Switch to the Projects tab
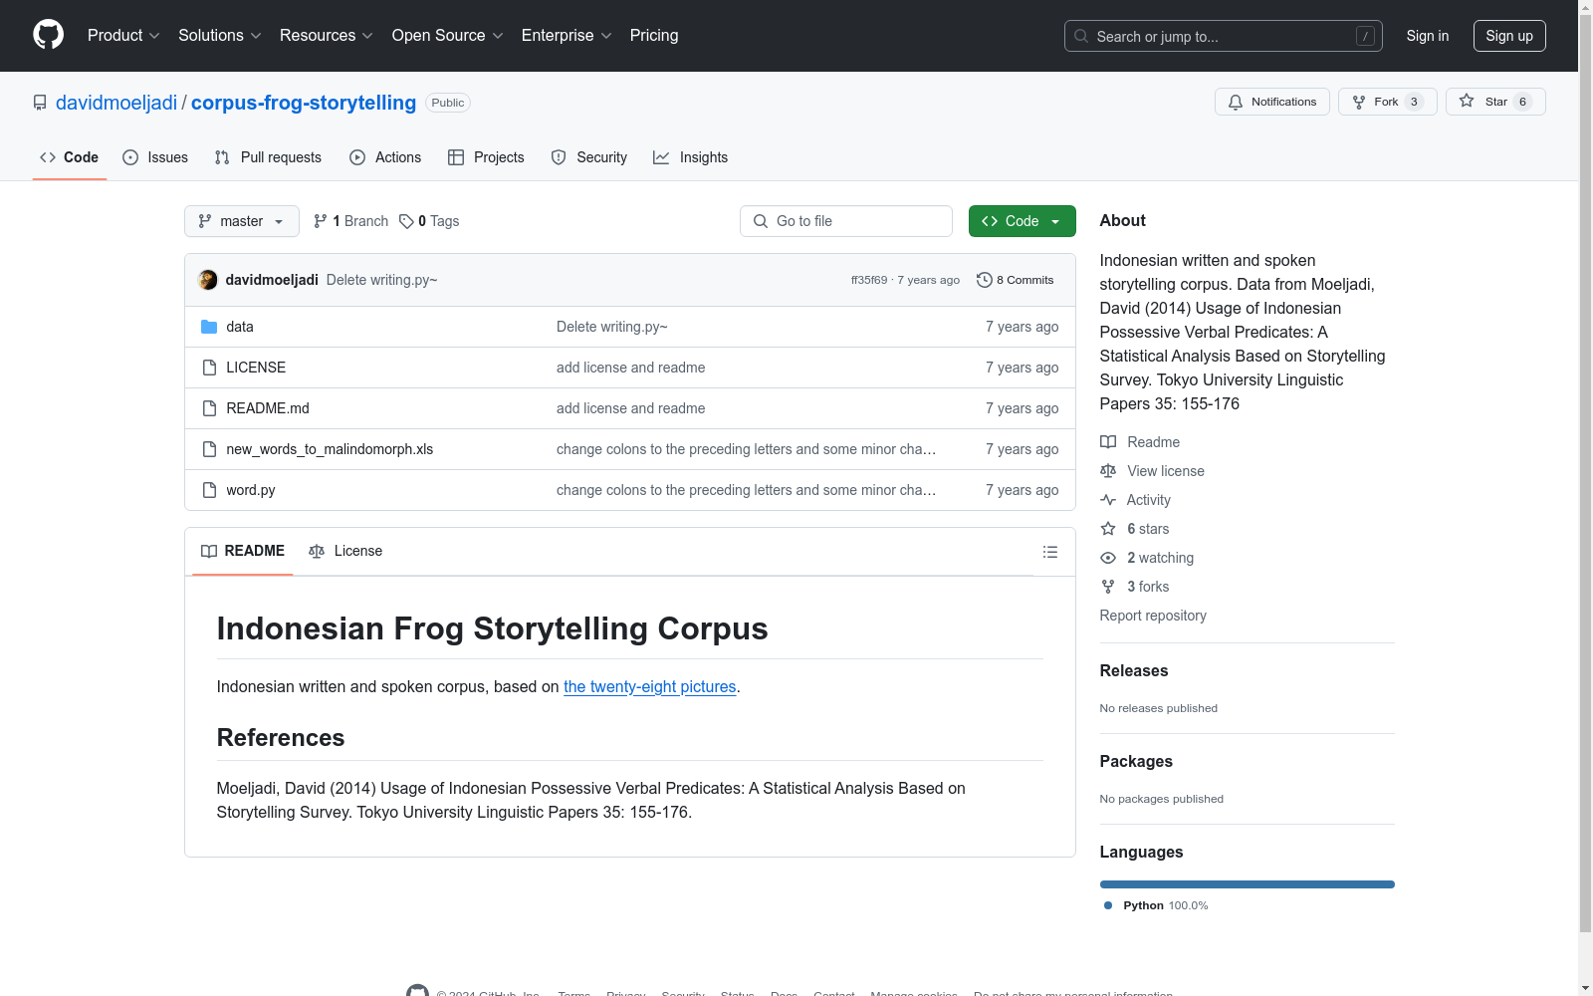The width and height of the screenshot is (1593, 996). pos(486,157)
